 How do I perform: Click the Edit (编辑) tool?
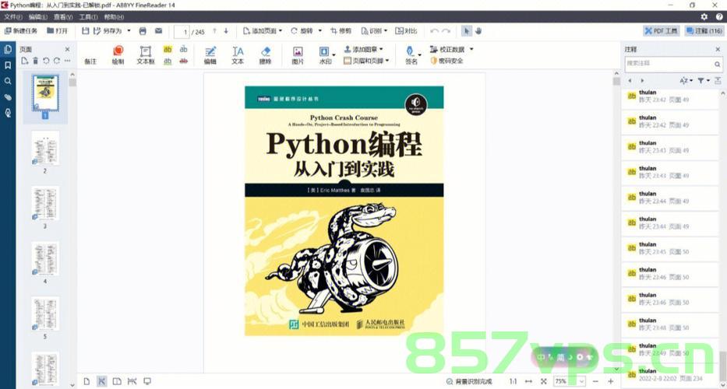coord(210,55)
